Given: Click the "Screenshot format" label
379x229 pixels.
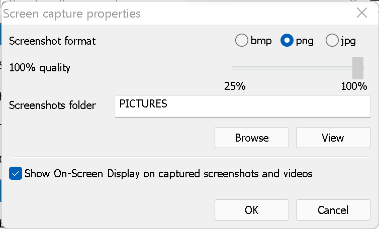Looking at the screenshot, I should coord(52,41).
